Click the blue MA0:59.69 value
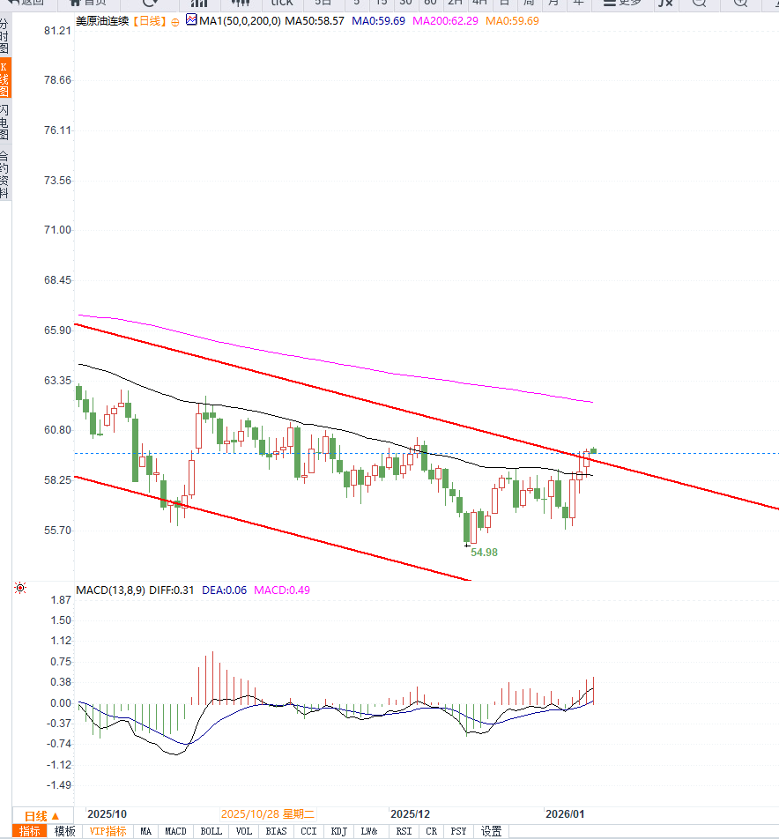The image size is (779, 839). coord(378,21)
